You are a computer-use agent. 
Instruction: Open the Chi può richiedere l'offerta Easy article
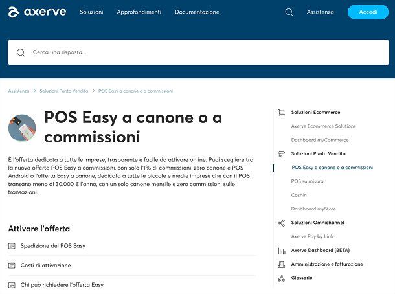62,285
